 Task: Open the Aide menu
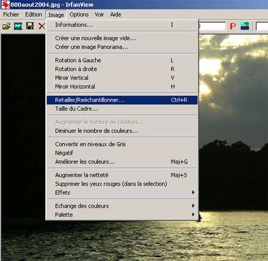tap(116, 14)
